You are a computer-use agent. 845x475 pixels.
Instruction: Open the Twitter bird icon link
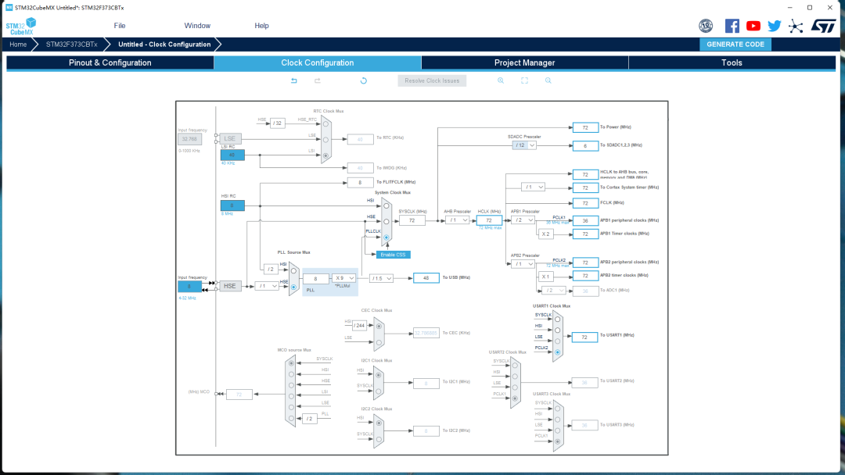[775, 25]
